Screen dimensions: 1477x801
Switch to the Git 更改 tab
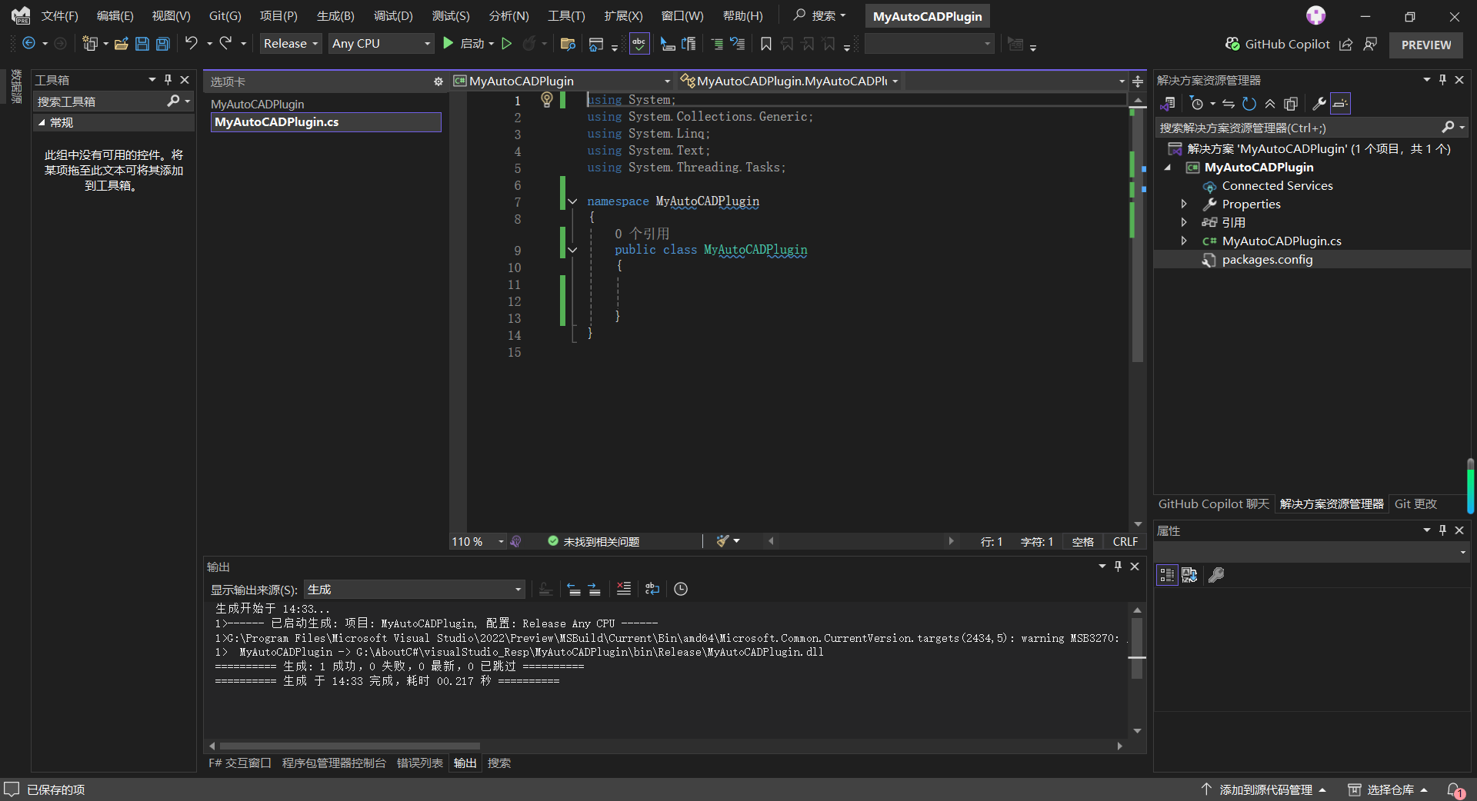point(1415,504)
